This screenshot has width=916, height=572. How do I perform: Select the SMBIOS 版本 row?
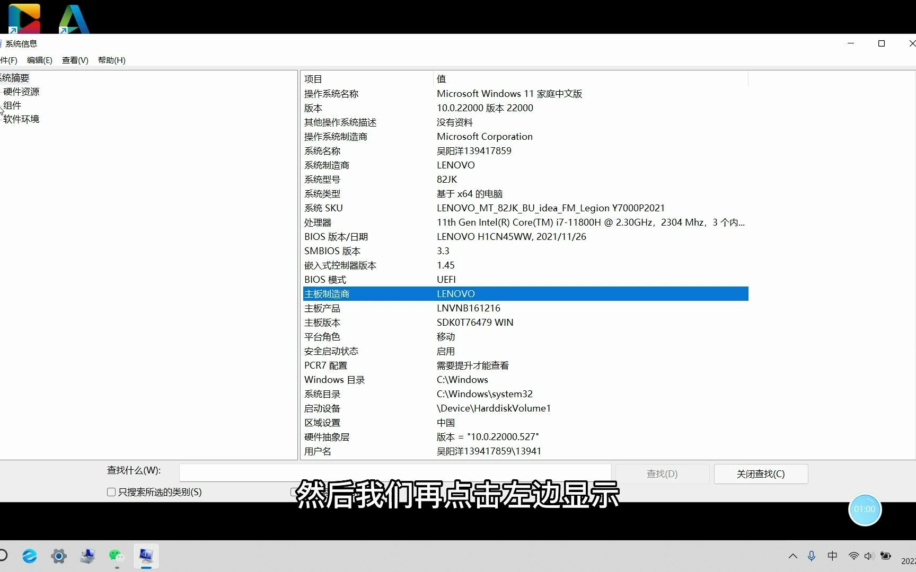[x=525, y=251]
